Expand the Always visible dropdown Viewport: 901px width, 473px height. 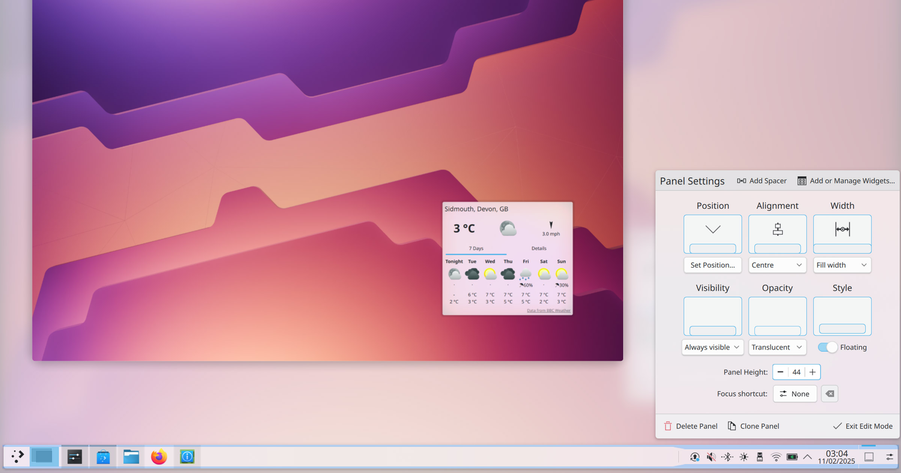coord(712,347)
